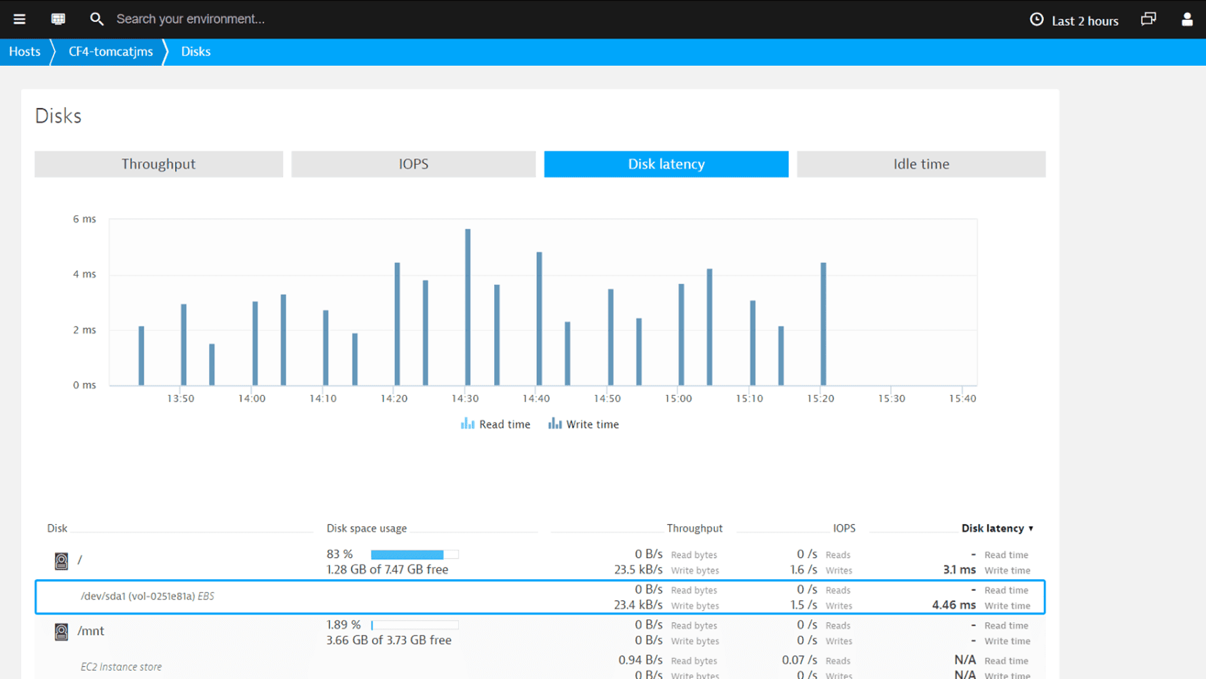
Task: Open the user account icon
Action: click(x=1187, y=19)
